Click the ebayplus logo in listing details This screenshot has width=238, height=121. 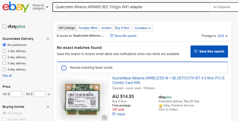click(165, 97)
